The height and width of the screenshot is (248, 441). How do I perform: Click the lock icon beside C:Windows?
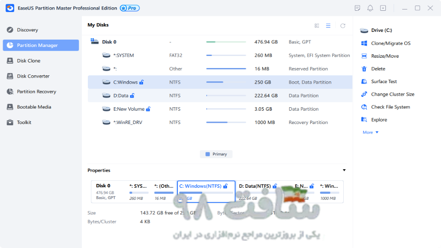click(141, 82)
